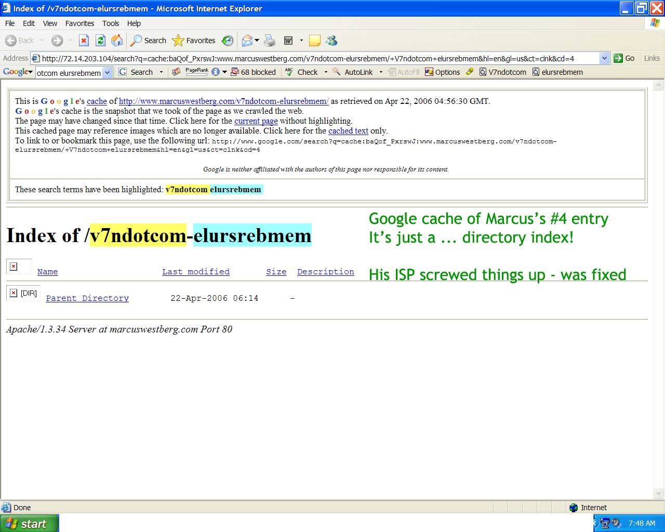The image size is (665, 532).
Task: Open Google toolbar Options
Action: (442, 72)
